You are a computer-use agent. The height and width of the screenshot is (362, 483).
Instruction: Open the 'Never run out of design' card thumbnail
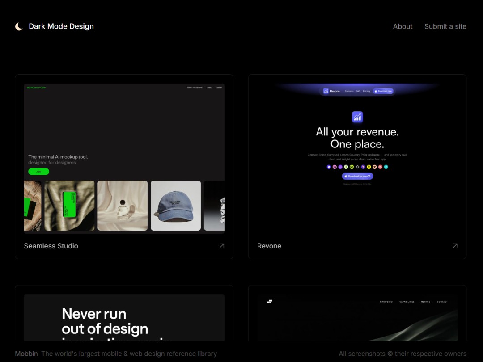[x=124, y=317]
